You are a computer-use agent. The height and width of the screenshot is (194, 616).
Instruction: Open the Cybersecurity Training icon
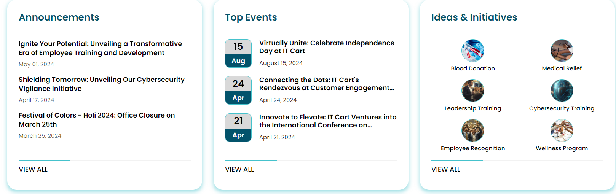tap(562, 91)
